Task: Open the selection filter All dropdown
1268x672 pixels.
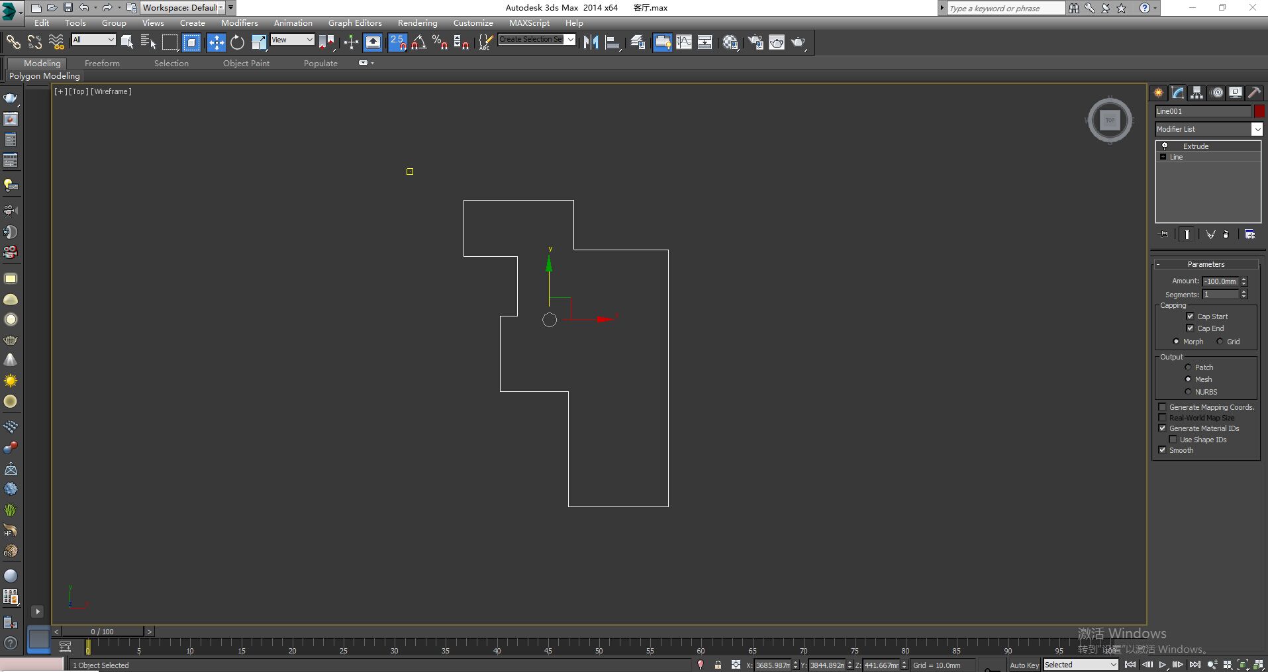Action: 93,40
